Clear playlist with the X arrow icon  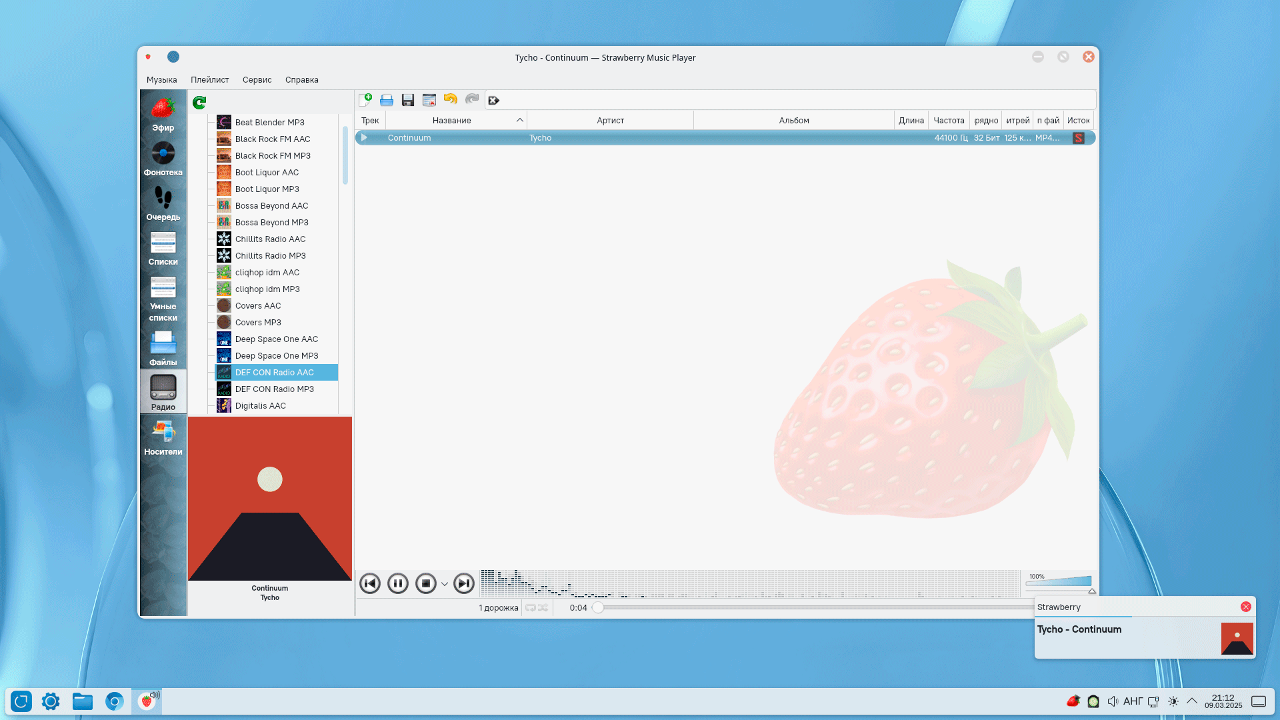(493, 100)
